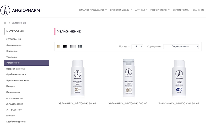Select the Регенерация category
The image size is (206, 130).
click(14, 39)
